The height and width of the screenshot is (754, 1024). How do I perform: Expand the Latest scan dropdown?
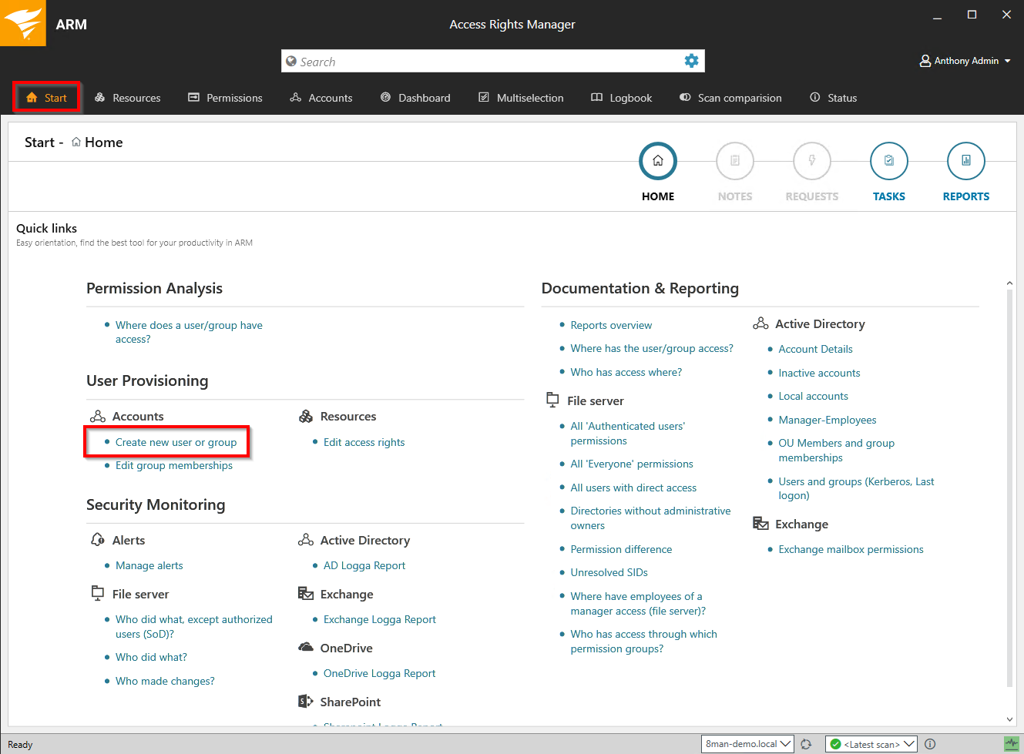871,744
